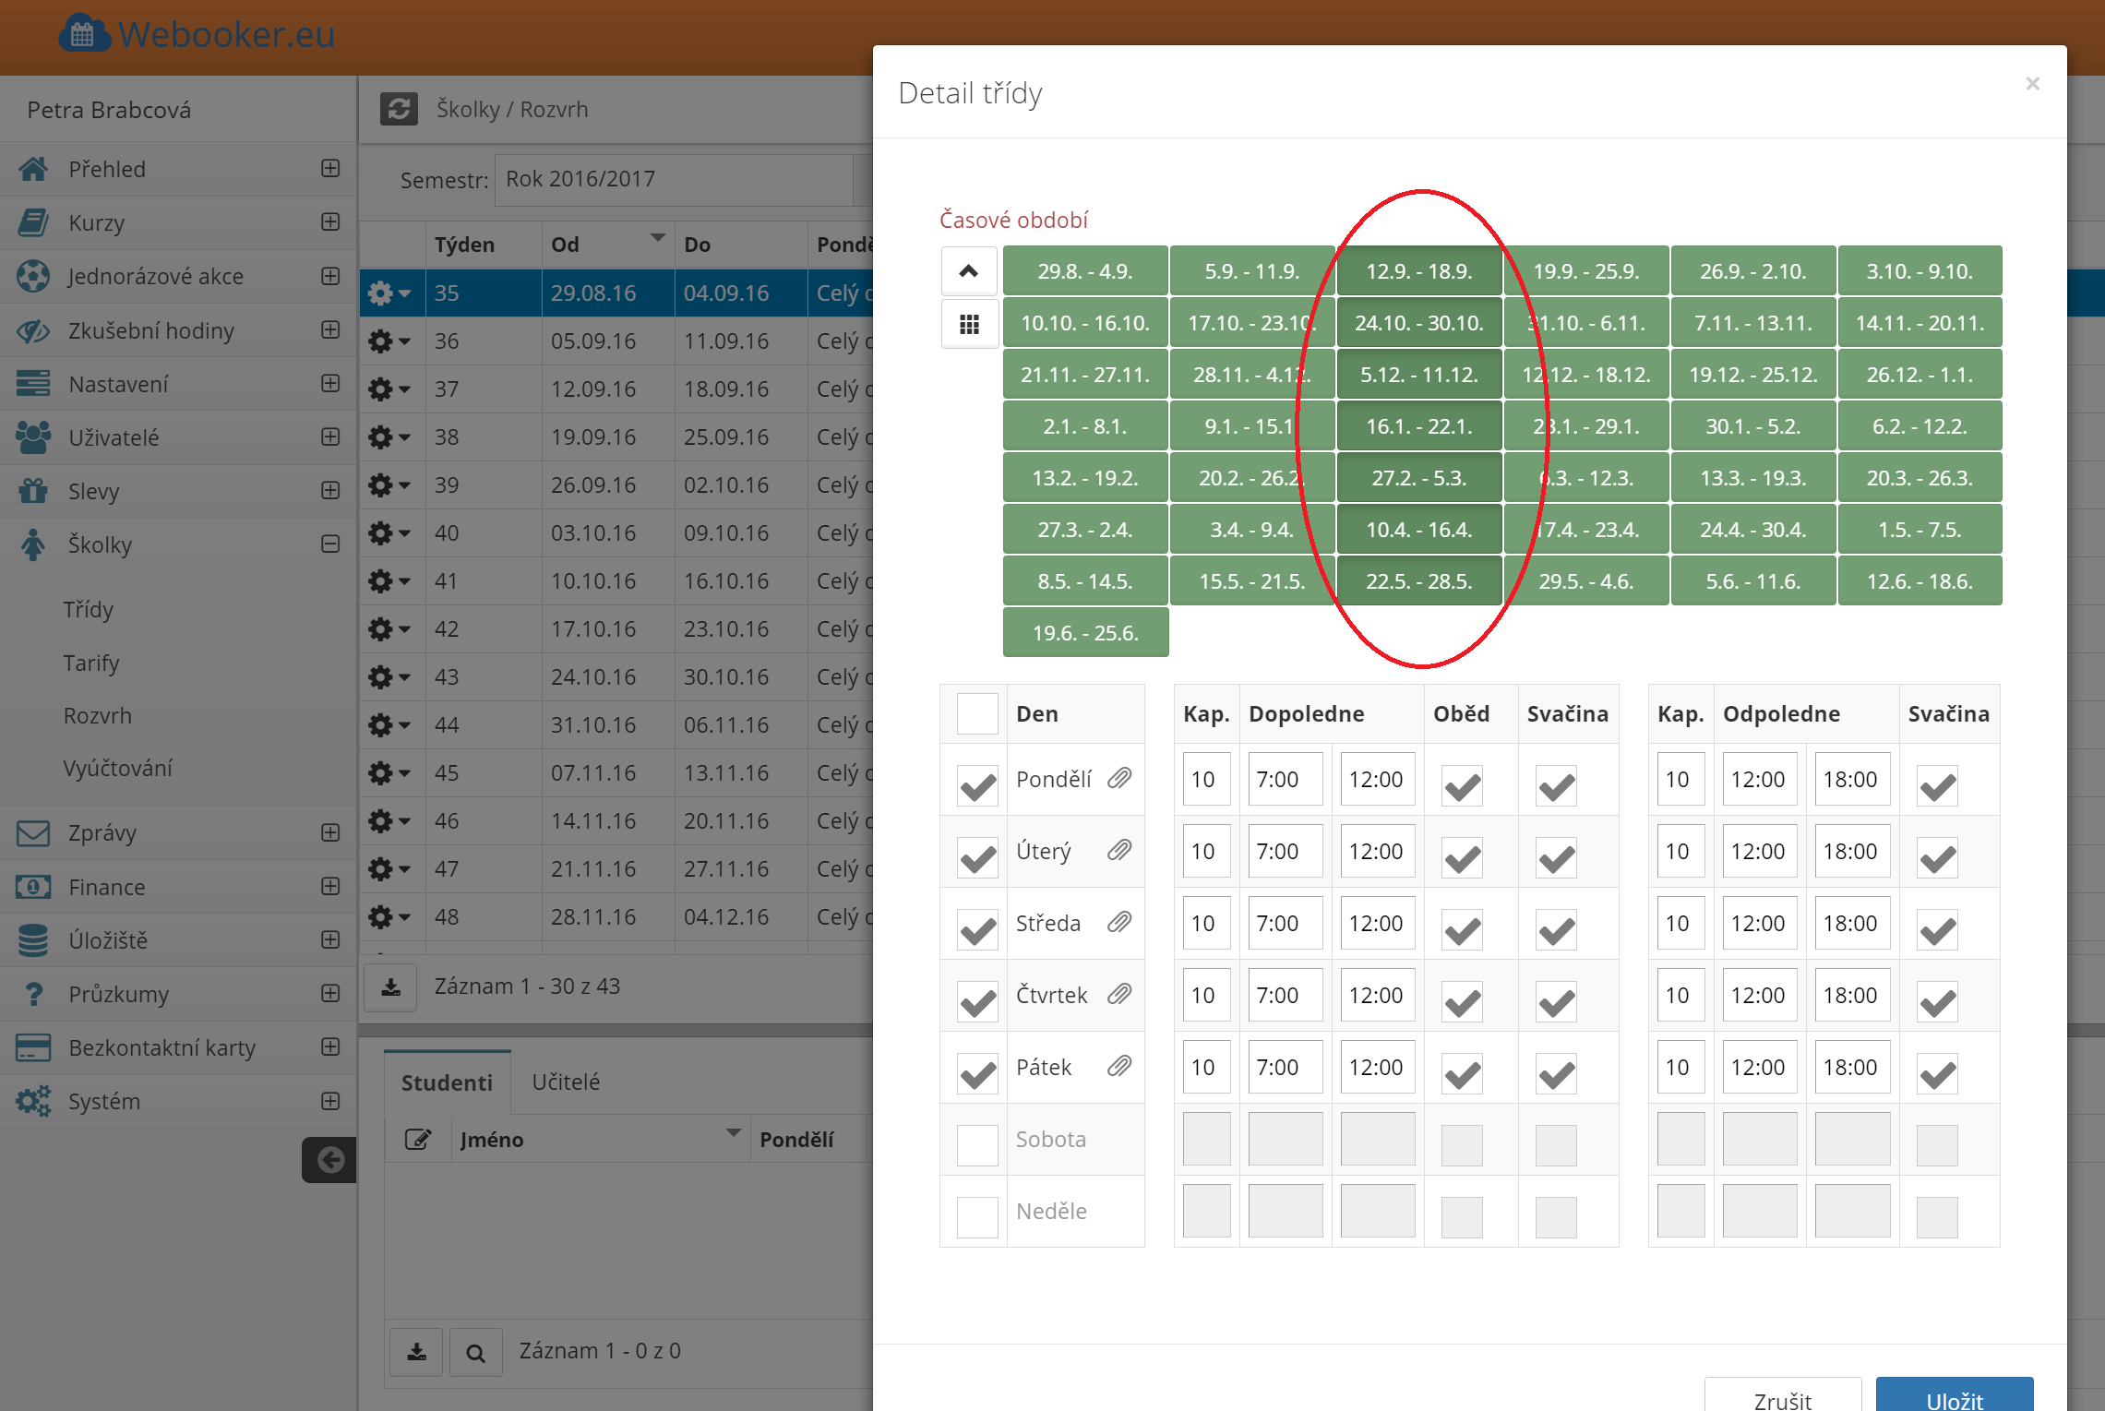Uncheck the Pondělí day checkbox
This screenshot has width=2105, height=1411.
(x=977, y=785)
